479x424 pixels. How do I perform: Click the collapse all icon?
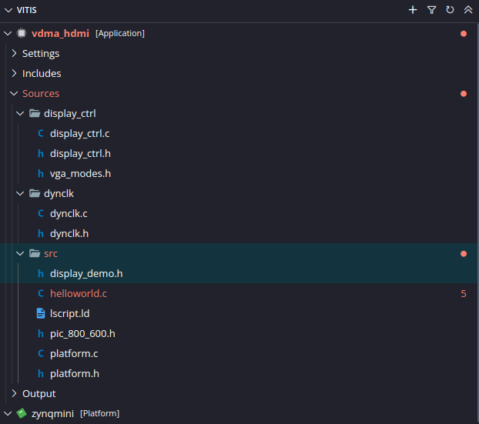(x=467, y=10)
